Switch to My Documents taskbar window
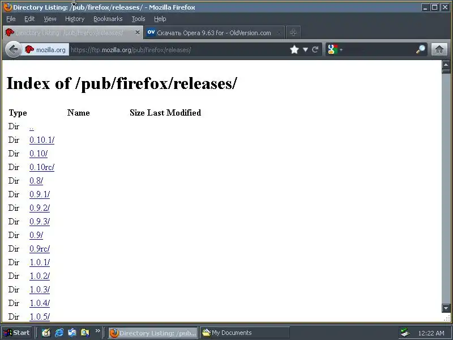This screenshot has height=340, width=453. (245, 333)
